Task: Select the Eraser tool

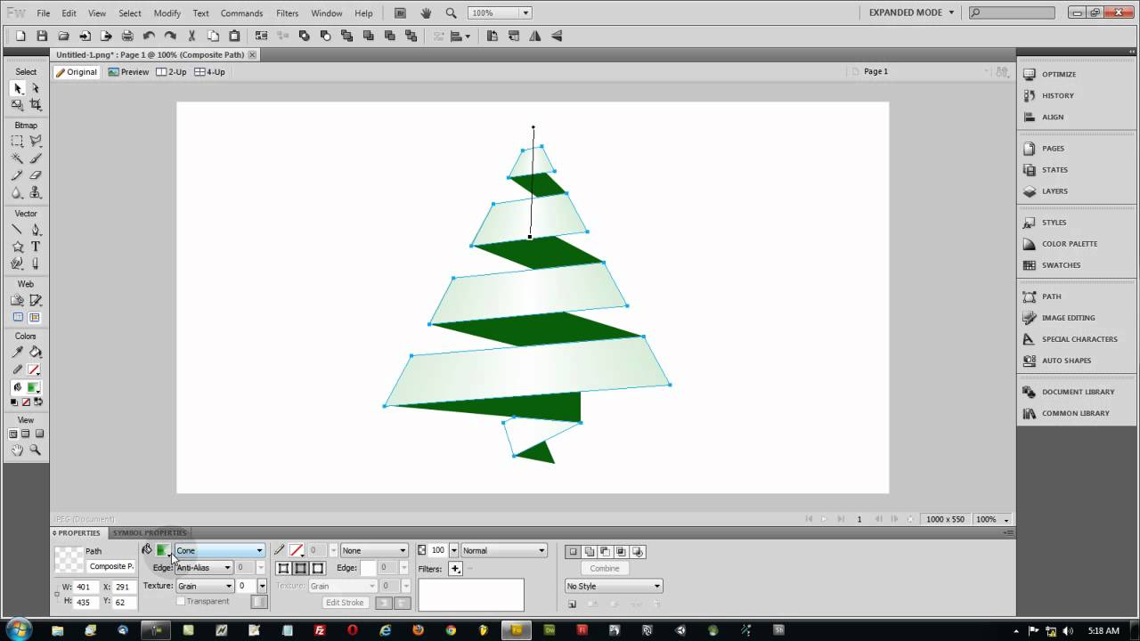Action: pos(36,174)
